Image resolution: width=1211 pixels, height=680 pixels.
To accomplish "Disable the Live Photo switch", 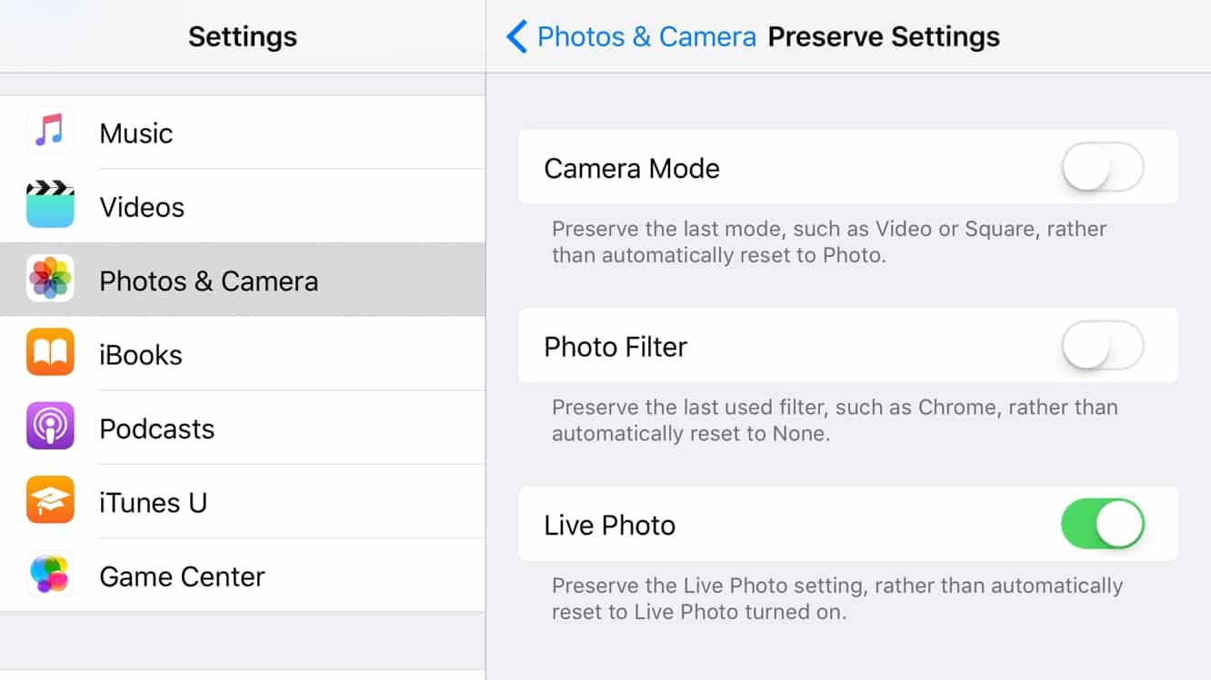I will [x=1102, y=524].
